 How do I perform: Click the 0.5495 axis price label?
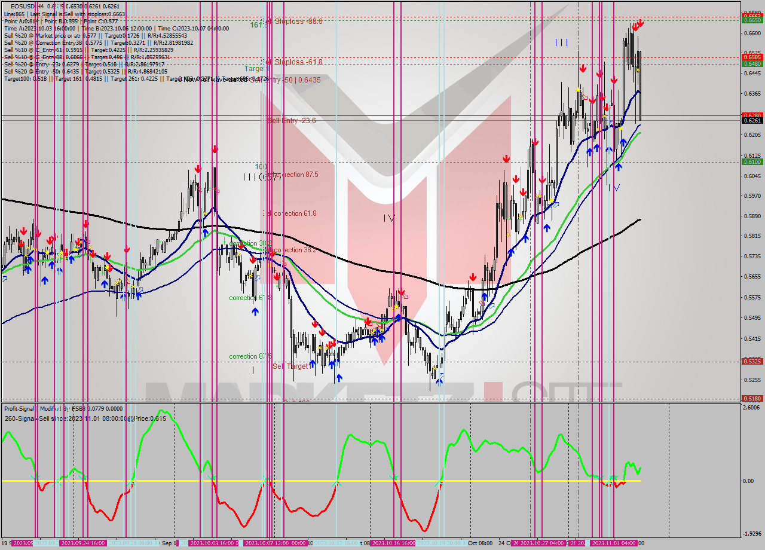click(751, 317)
